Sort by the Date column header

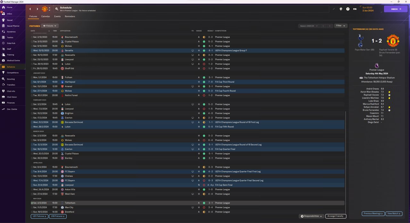[x=33, y=31]
